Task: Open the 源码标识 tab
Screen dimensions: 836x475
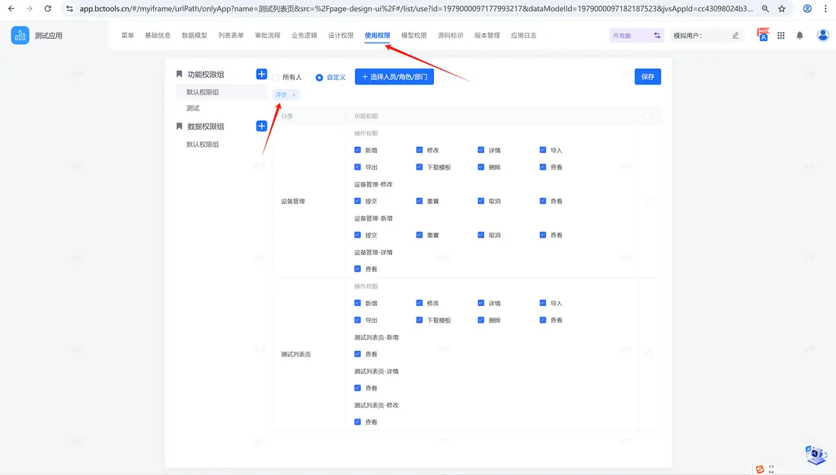Action: click(x=451, y=35)
